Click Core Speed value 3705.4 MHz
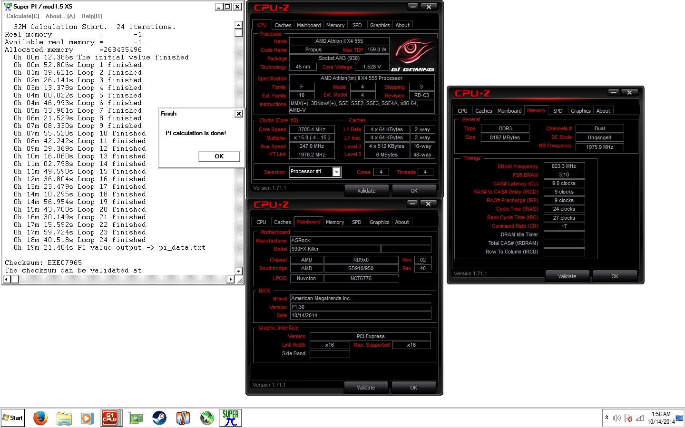This screenshot has width=685, height=428. click(312, 129)
